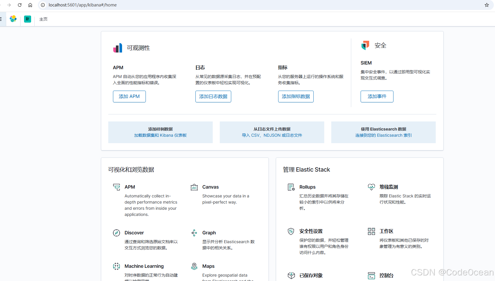
Task: Click the Elastic logo in the header
Action: 13,19
